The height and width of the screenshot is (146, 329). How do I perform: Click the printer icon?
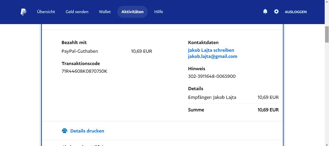pos(65,131)
